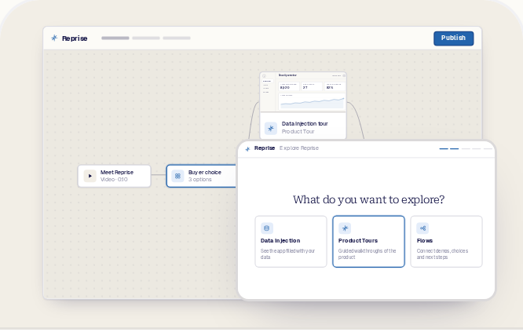Click the Reprise logo in the preview window
The height and width of the screenshot is (332, 523).
(247, 149)
